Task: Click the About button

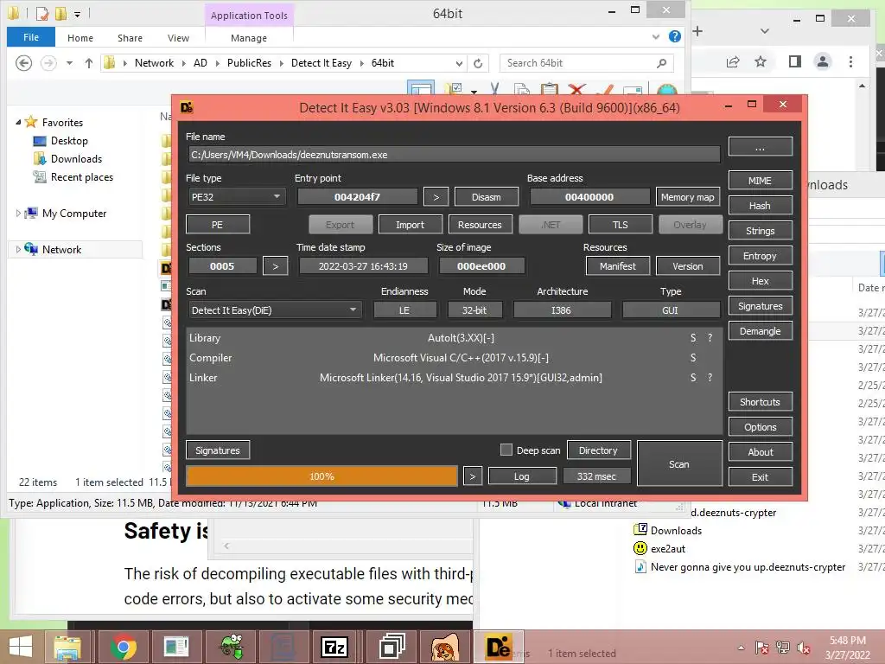Action: point(761,451)
